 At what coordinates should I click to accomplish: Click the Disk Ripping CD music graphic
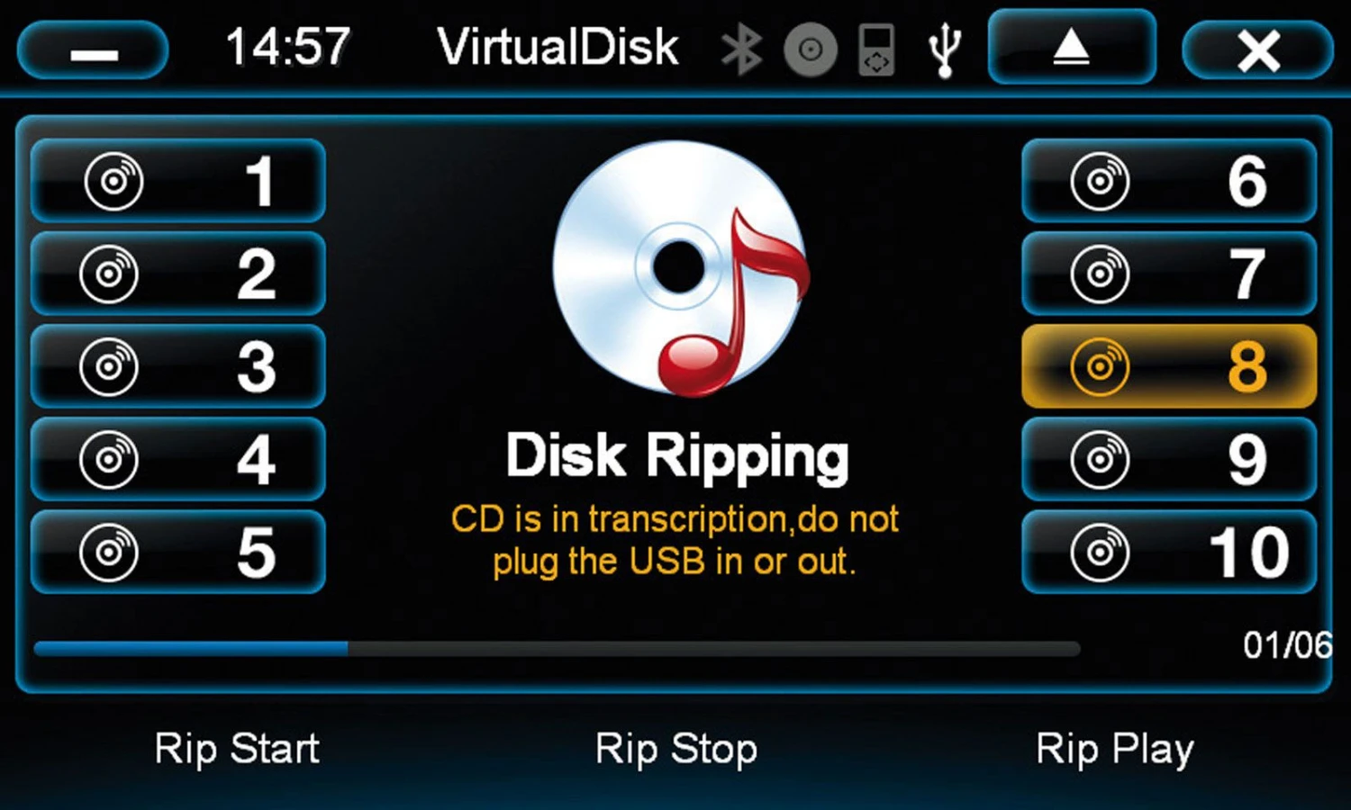click(682, 267)
